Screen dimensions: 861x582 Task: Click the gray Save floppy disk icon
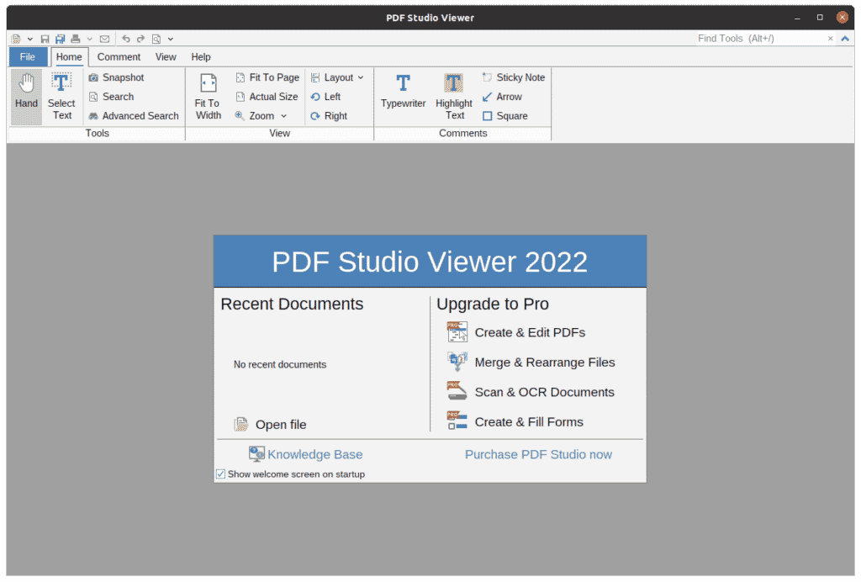tap(45, 39)
